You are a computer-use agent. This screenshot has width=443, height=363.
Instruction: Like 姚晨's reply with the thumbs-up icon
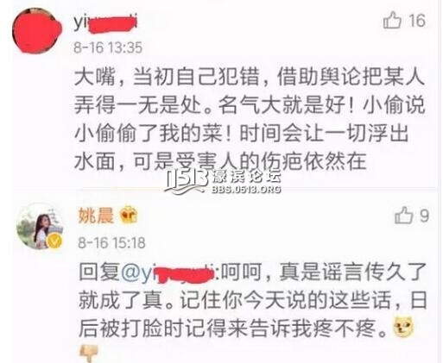(404, 216)
